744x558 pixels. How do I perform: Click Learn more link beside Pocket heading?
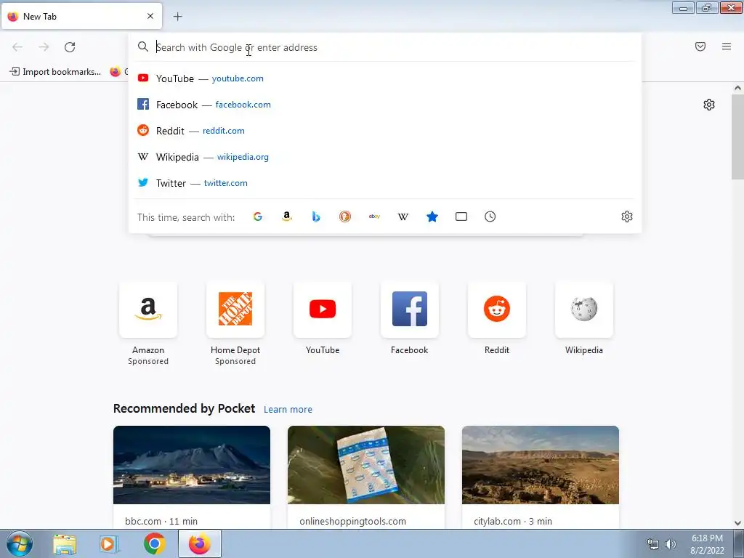click(x=288, y=410)
